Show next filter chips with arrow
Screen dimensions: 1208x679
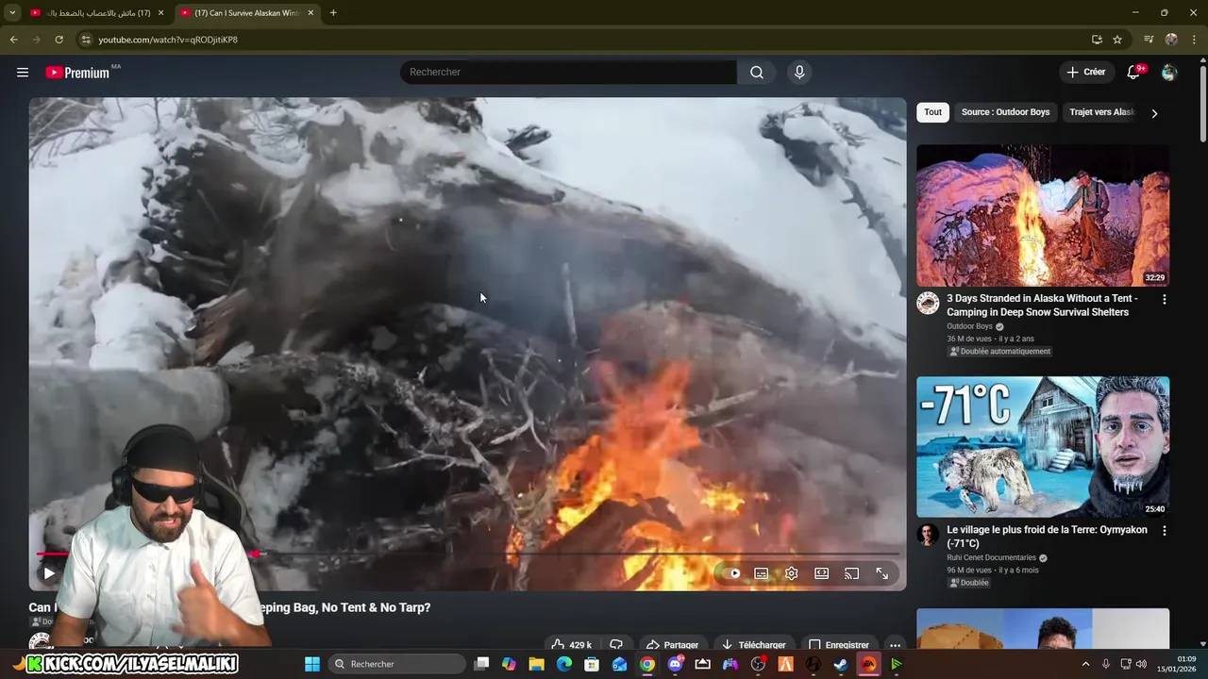1154,113
